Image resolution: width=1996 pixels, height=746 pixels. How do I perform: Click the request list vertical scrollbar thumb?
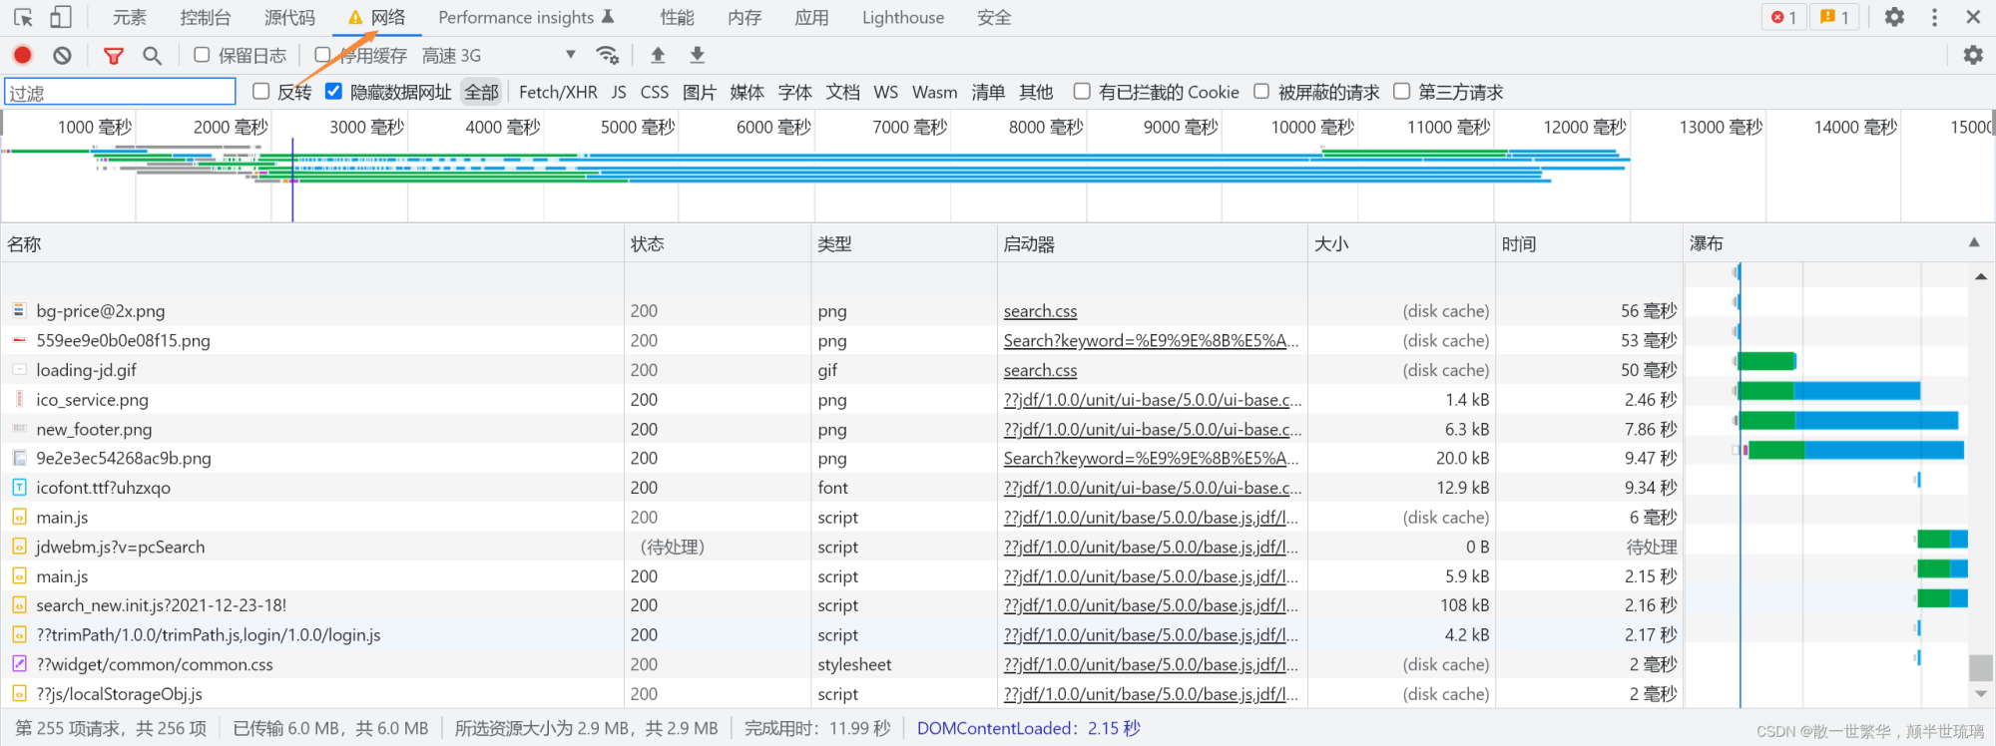click(1981, 667)
